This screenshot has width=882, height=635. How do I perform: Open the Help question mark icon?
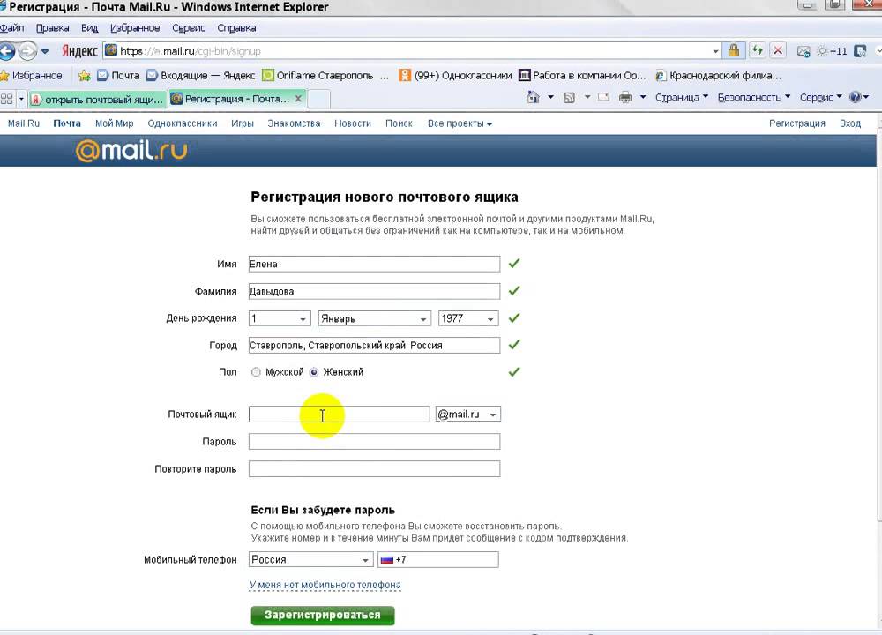coord(856,97)
